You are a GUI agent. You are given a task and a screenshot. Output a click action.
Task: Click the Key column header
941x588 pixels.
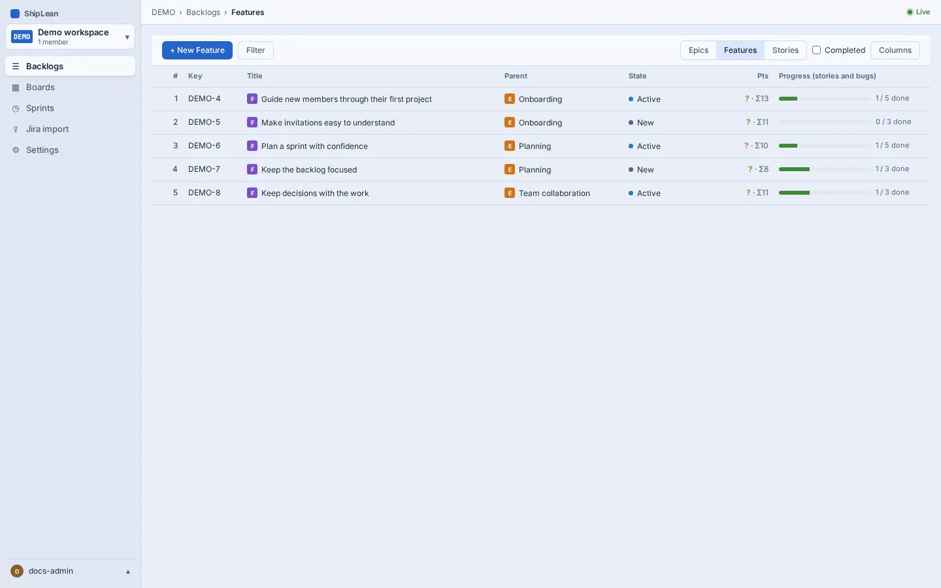tap(195, 76)
